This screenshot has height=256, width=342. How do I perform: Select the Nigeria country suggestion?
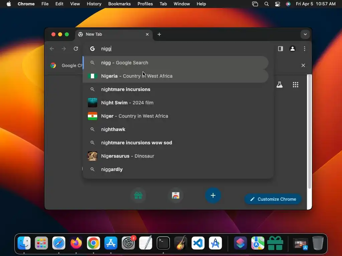(x=176, y=76)
